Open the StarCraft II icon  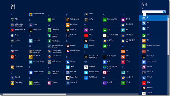click(68, 83)
